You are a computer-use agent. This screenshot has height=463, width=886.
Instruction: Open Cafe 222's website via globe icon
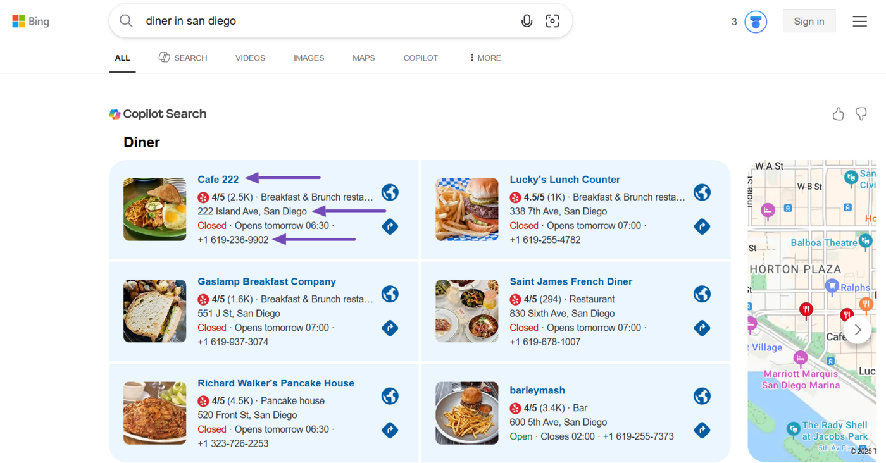tap(390, 192)
